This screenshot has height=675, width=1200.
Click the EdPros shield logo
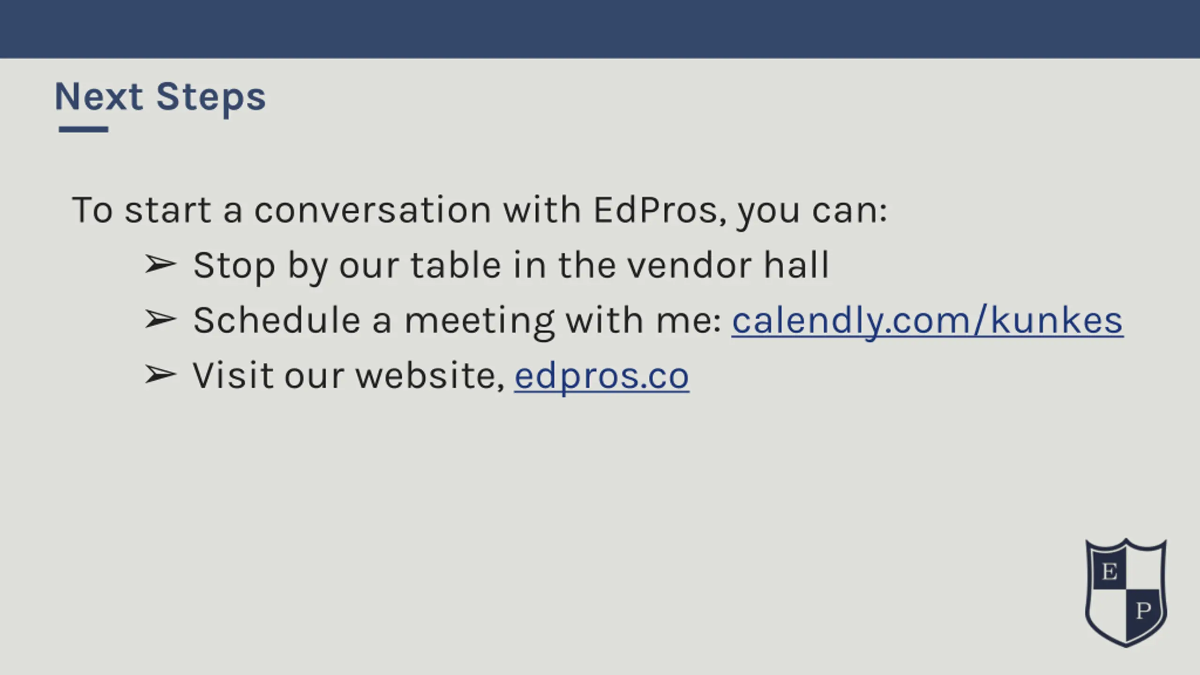point(1126,593)
